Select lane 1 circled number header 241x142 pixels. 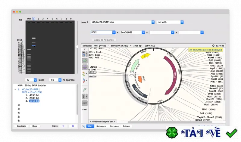pyautogui.click(x=34, y=19)
